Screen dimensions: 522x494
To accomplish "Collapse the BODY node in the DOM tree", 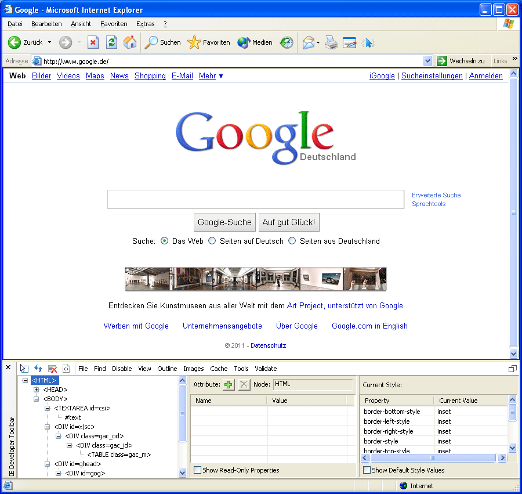I will [37, 399].
